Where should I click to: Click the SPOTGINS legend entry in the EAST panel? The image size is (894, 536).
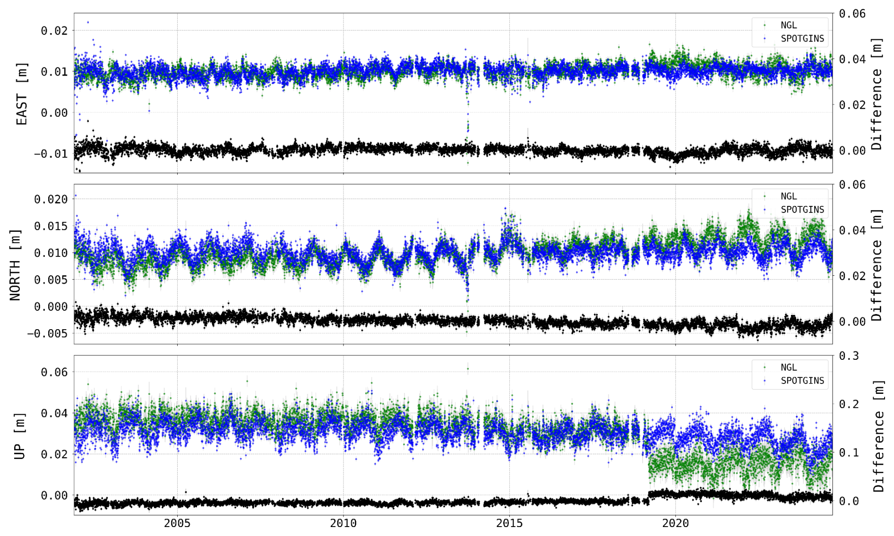click(802, 39)
